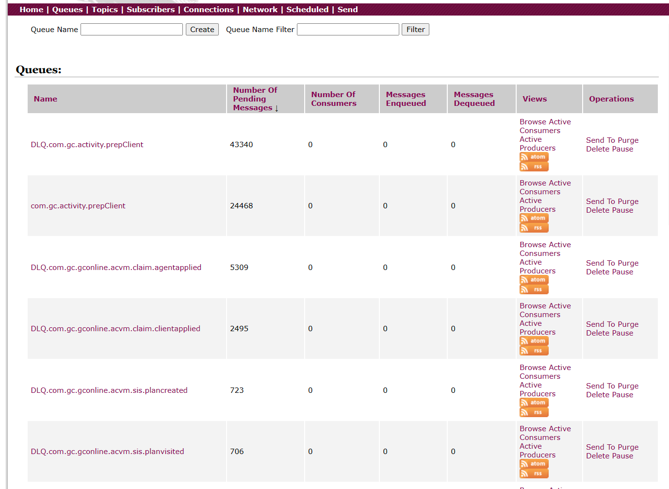Open rss feed for DLQ sis.planvisited queue
Screen dimensions: 669x489
point(534,473)
